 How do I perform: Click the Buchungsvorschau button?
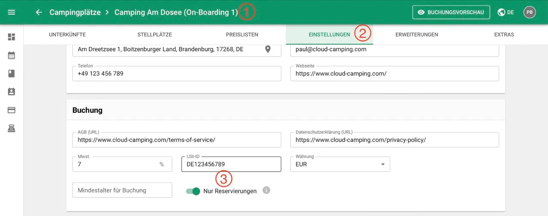[451, 12]
